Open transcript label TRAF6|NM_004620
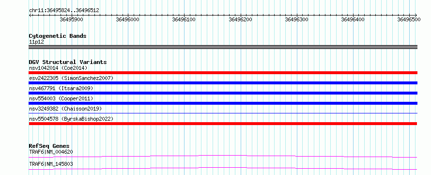431x175 pixels. 51,152
